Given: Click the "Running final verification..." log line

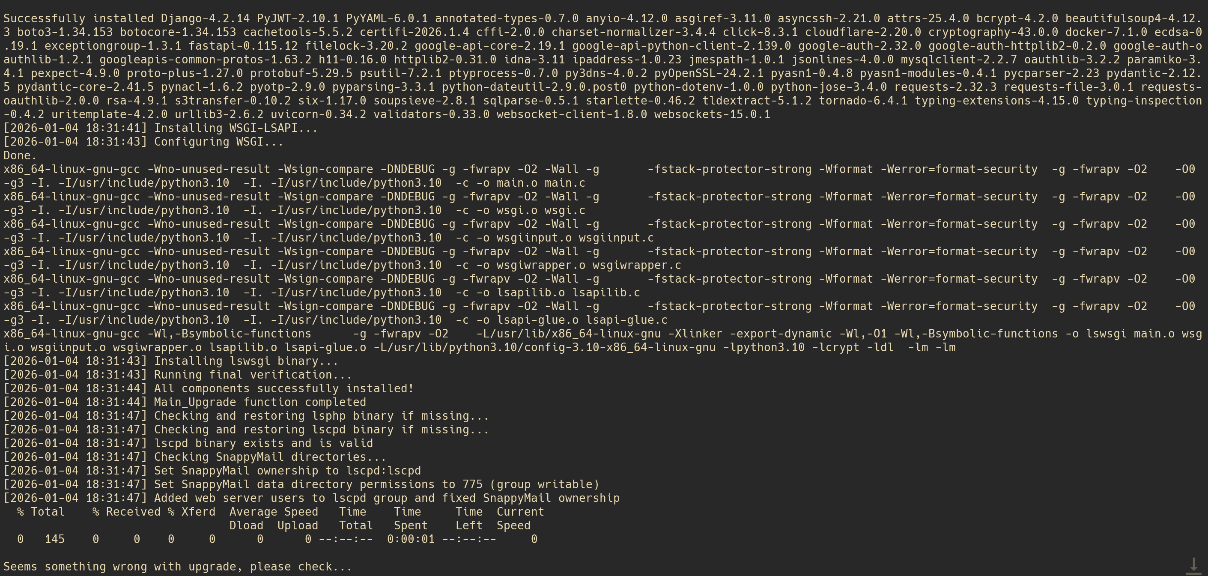Looking at the screenshot, I should (x=253, y=375).
